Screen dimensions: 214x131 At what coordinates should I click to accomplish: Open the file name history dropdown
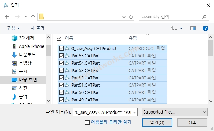(134, 112)
